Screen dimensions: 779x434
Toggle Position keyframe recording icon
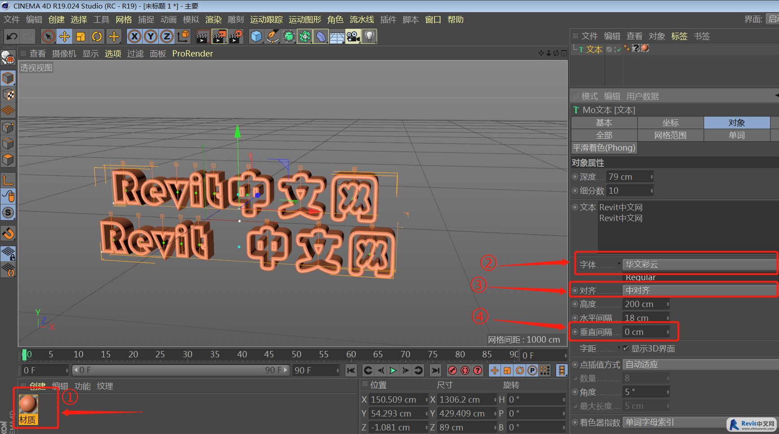click(x=495, y=370)
